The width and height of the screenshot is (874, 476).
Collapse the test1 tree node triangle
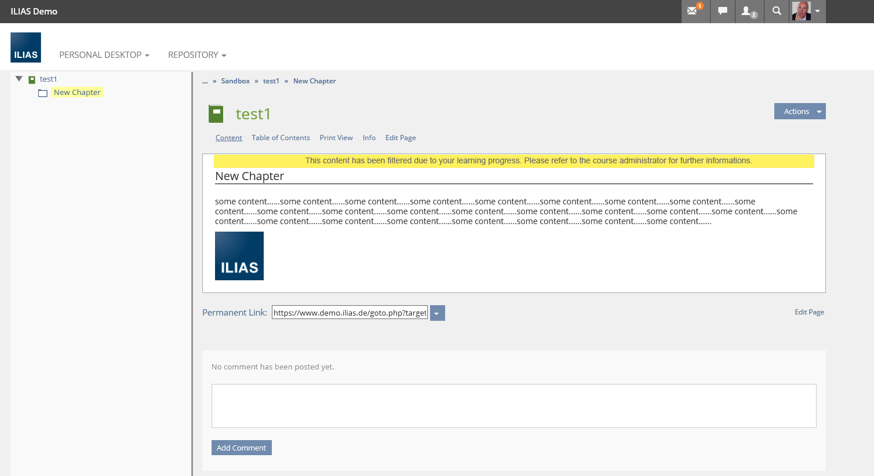[x=19, y=79]
